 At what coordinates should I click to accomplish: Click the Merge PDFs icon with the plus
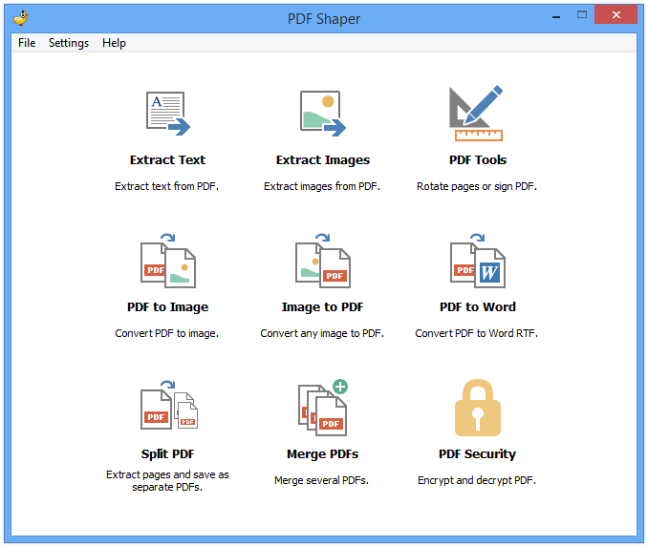pyautogui.click(x=323, y=408)
